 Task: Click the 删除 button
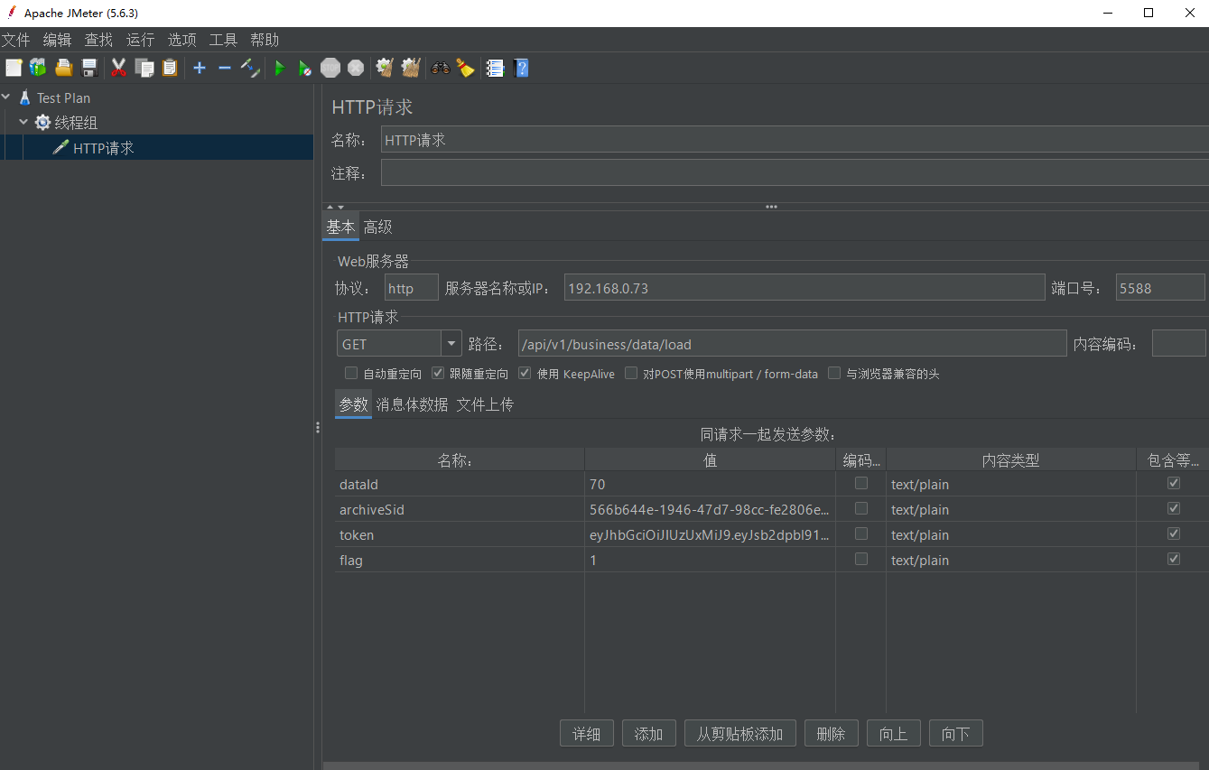pos(831,734)
